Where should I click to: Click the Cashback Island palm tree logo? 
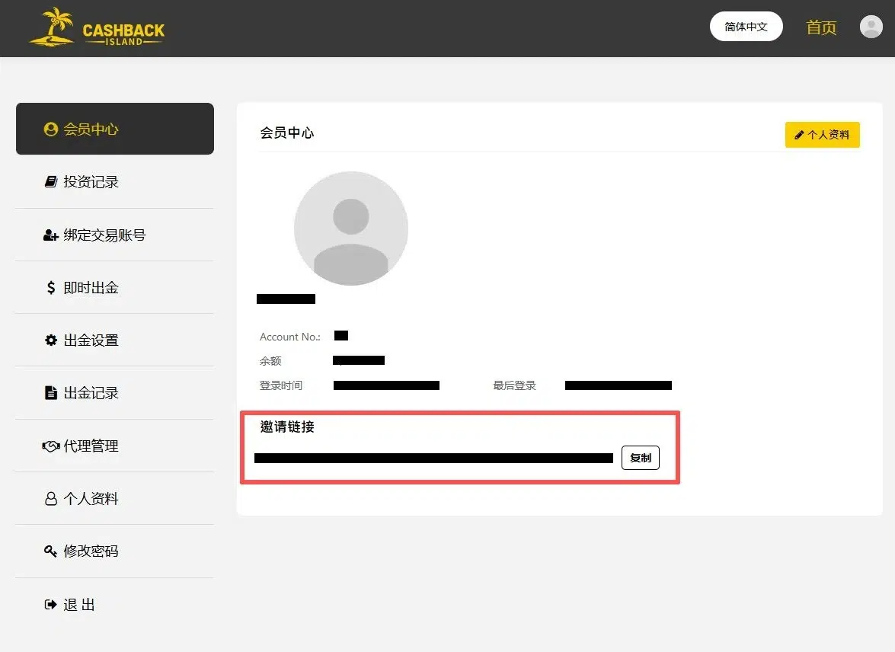[97, 27]
